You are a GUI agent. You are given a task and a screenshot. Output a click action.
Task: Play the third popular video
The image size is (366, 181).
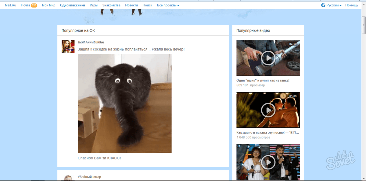click(268, 162)
